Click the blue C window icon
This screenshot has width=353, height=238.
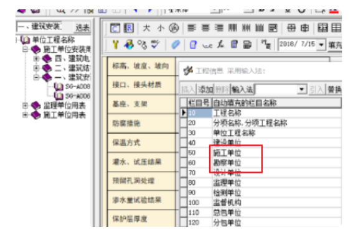tap(115, 29)
